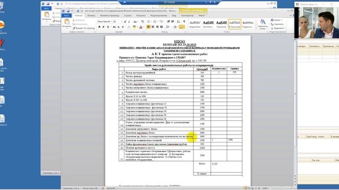Click Find (Найти) in editing group
Image resolution: width=339 pixels, height=190 pixels.
pos(276,20)
